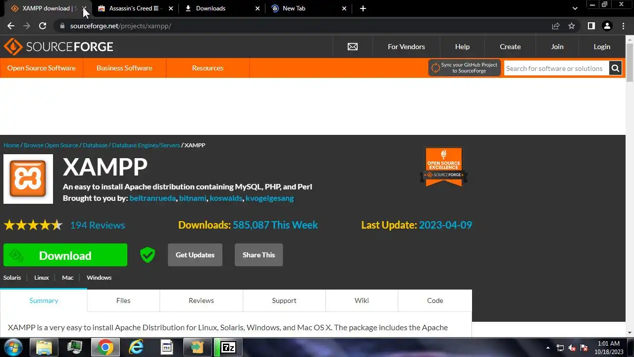Select the Windows platform link
Screen dimensions: 634x357
(x=99, y=278)
